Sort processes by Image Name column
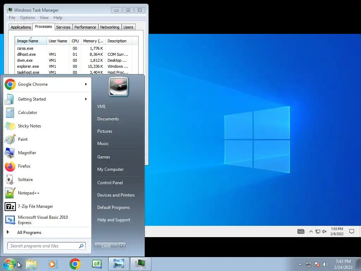 [x=31, y=41]
